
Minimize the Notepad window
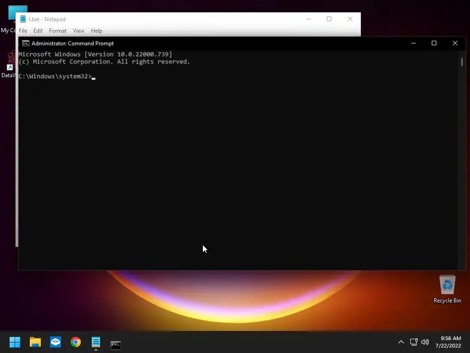(308, 19)
